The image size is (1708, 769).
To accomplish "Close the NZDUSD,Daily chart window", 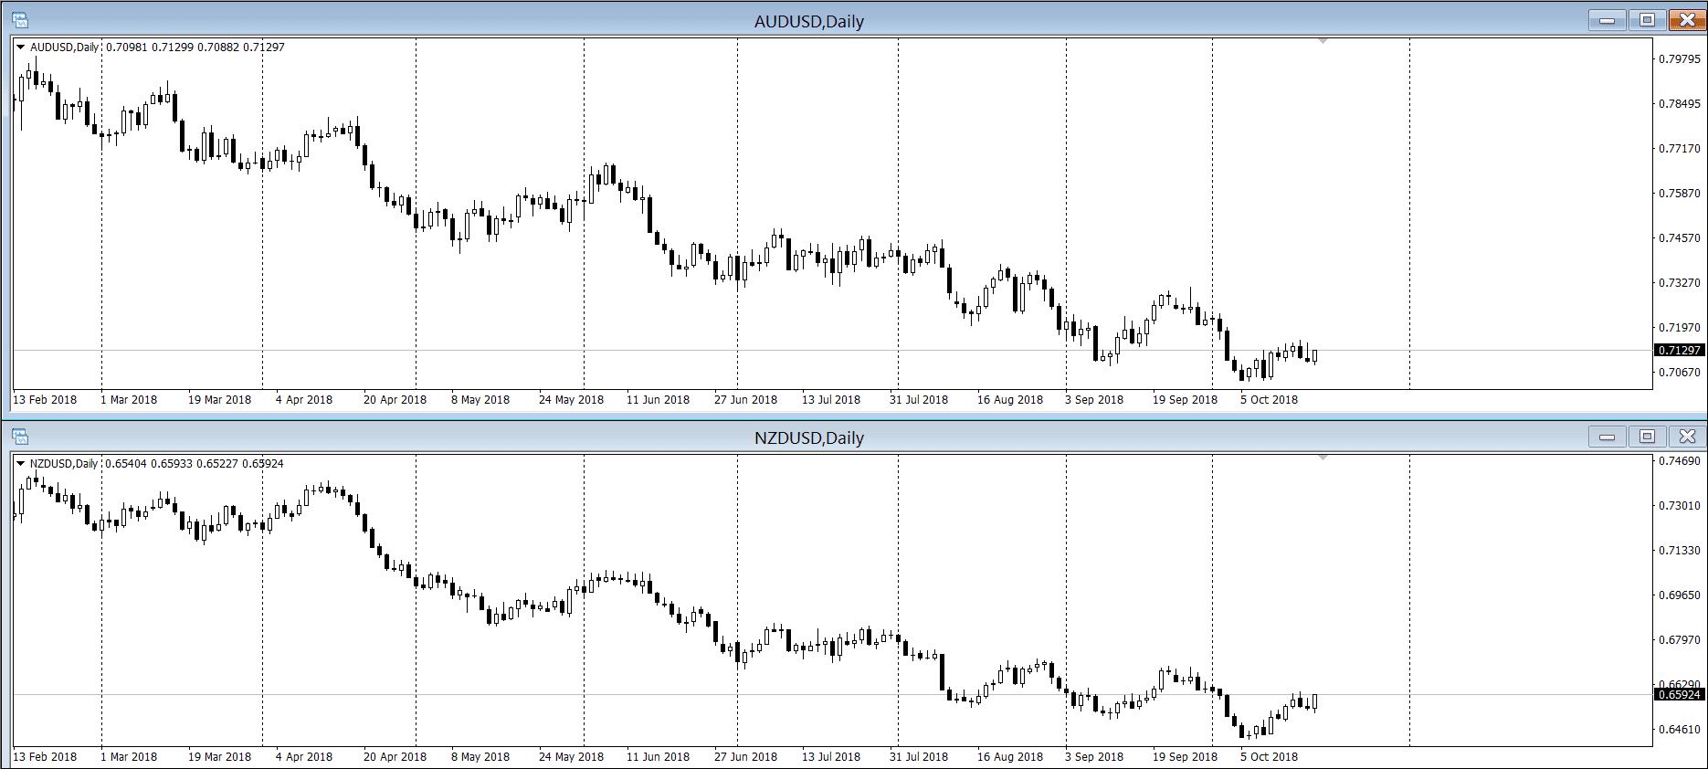I will click(1687, 437).
